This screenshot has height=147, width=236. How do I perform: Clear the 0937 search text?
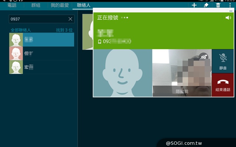click(x=70, y=19)
